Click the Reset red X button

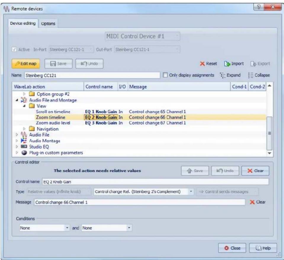point(208,64)
